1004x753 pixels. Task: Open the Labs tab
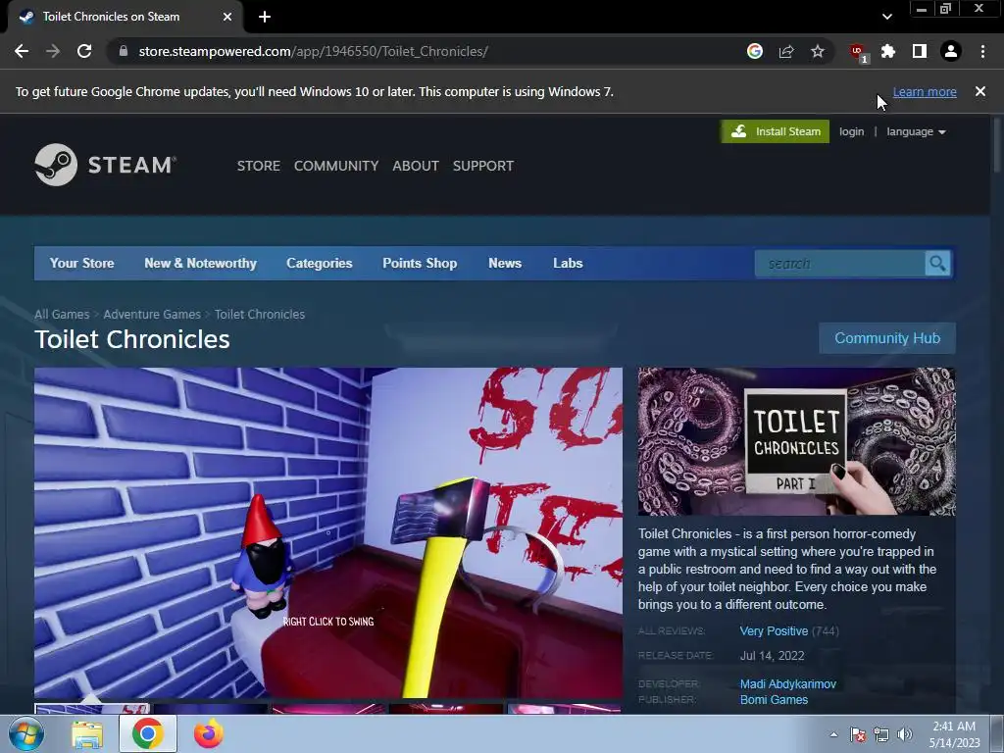568,263
